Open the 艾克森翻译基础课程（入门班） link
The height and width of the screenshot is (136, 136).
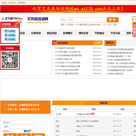[119, 56]
